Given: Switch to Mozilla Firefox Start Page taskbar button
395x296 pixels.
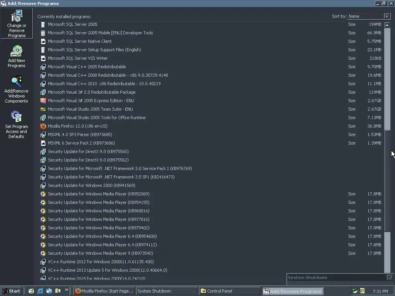Looking at the screenshot, I should coord(104,291).
